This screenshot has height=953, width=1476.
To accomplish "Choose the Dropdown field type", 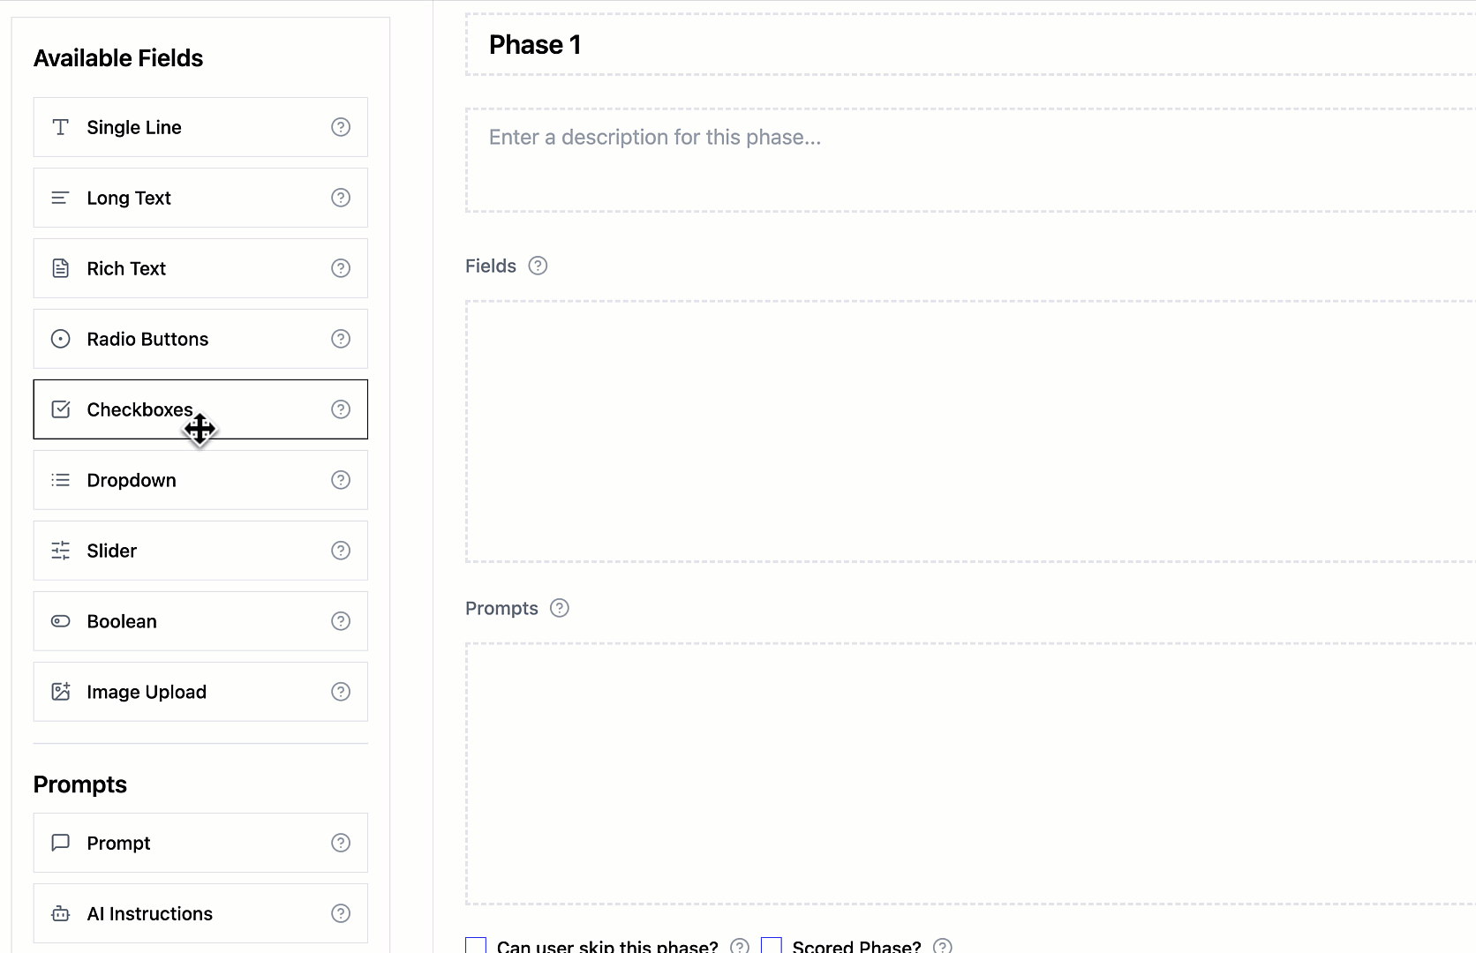I will [132, 480].
